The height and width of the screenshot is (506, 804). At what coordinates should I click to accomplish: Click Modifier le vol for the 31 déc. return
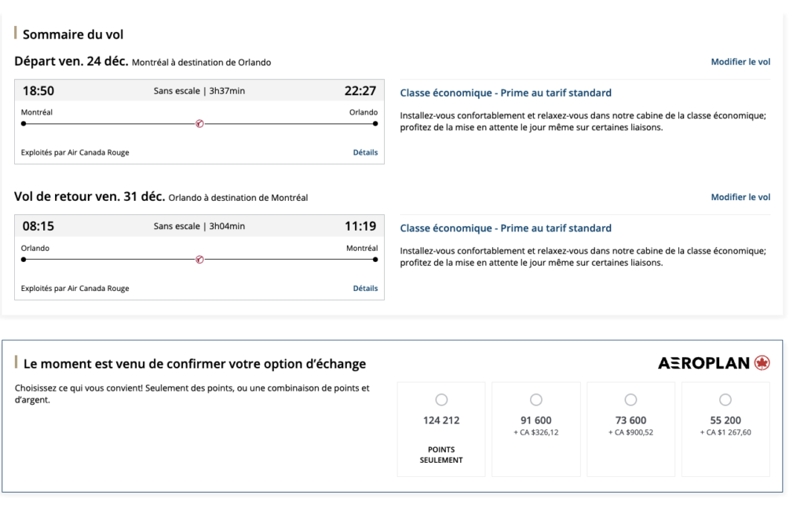[740, 197]
